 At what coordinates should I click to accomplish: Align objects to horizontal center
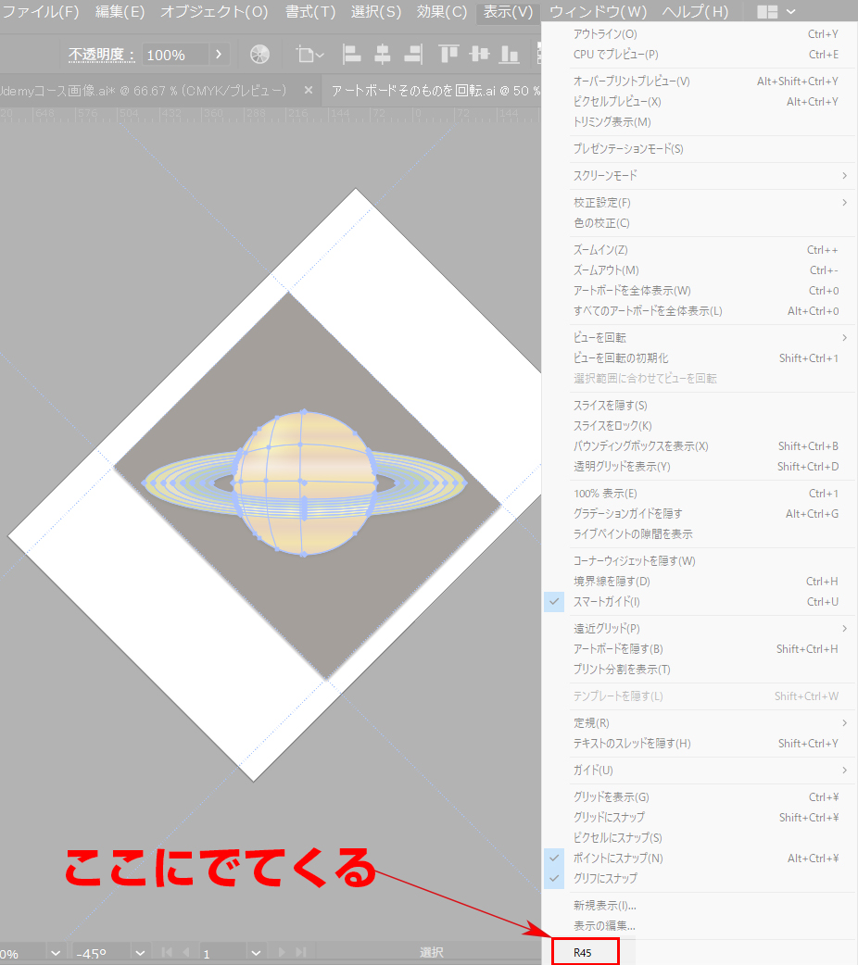pyautogui.click(x=383, y=55)
